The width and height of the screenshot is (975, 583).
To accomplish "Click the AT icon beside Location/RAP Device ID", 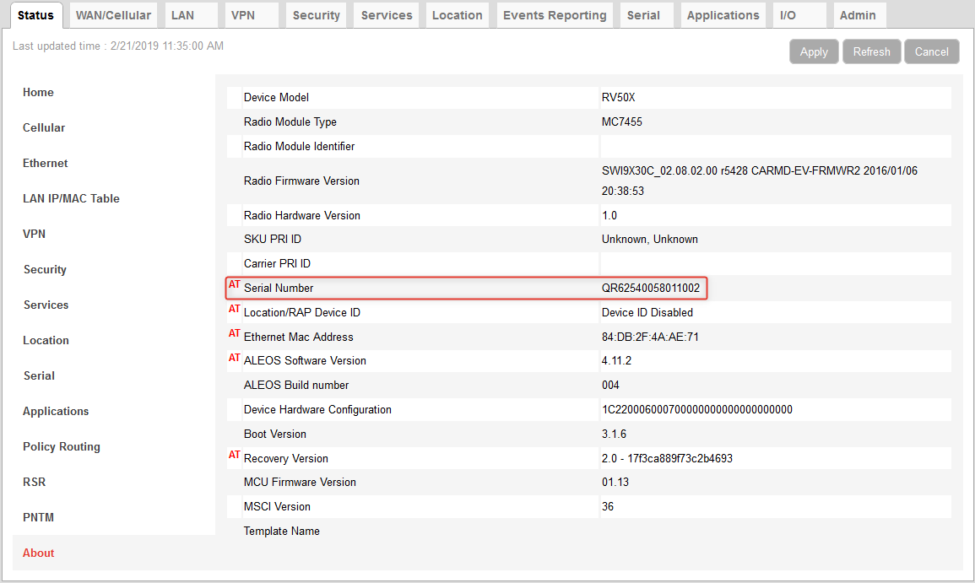I will [x=234, y=309].
